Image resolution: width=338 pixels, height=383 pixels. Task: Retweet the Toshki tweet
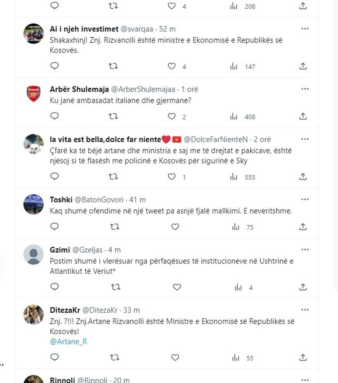pos(115,227)
